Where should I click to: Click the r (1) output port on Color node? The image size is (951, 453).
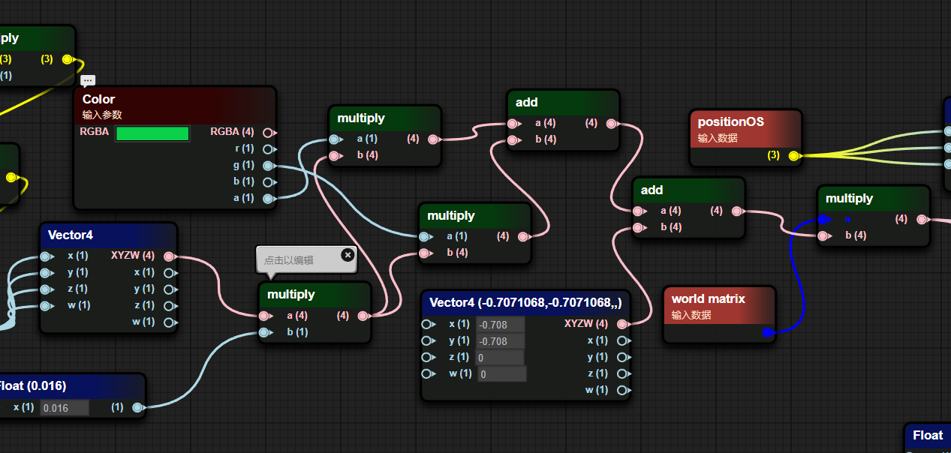click(x=269, y=148)
